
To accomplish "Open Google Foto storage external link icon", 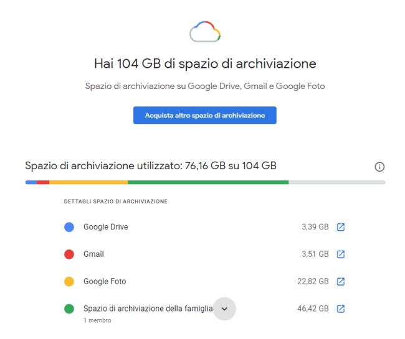I will (341, 282).
